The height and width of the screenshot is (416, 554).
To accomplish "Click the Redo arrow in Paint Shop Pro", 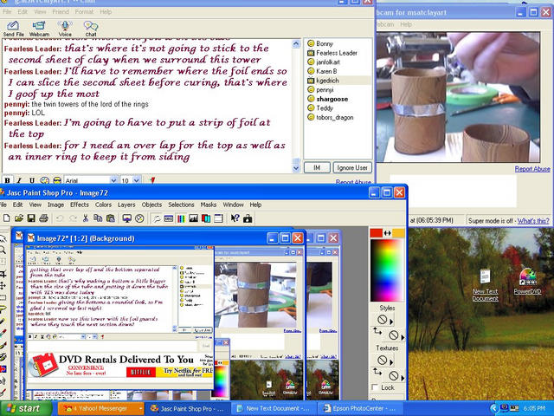I will [73, 218].
